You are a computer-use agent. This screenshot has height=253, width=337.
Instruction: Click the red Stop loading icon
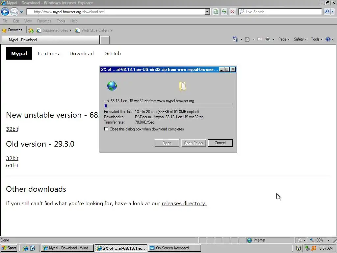click(x=233, y=12)
